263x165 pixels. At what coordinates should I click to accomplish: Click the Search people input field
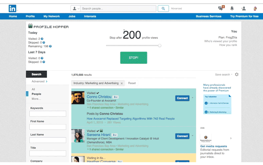118,8
